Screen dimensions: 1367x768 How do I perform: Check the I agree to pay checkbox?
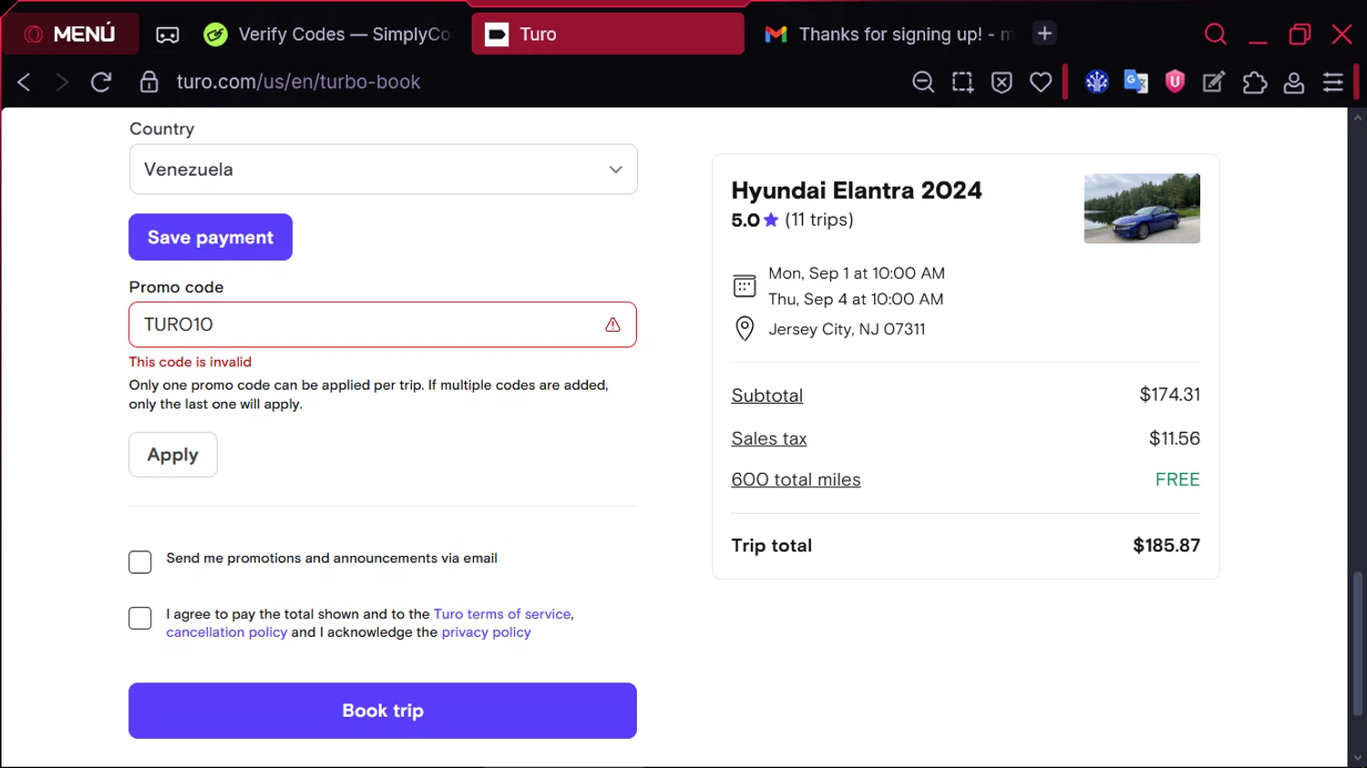coord(140,618)
